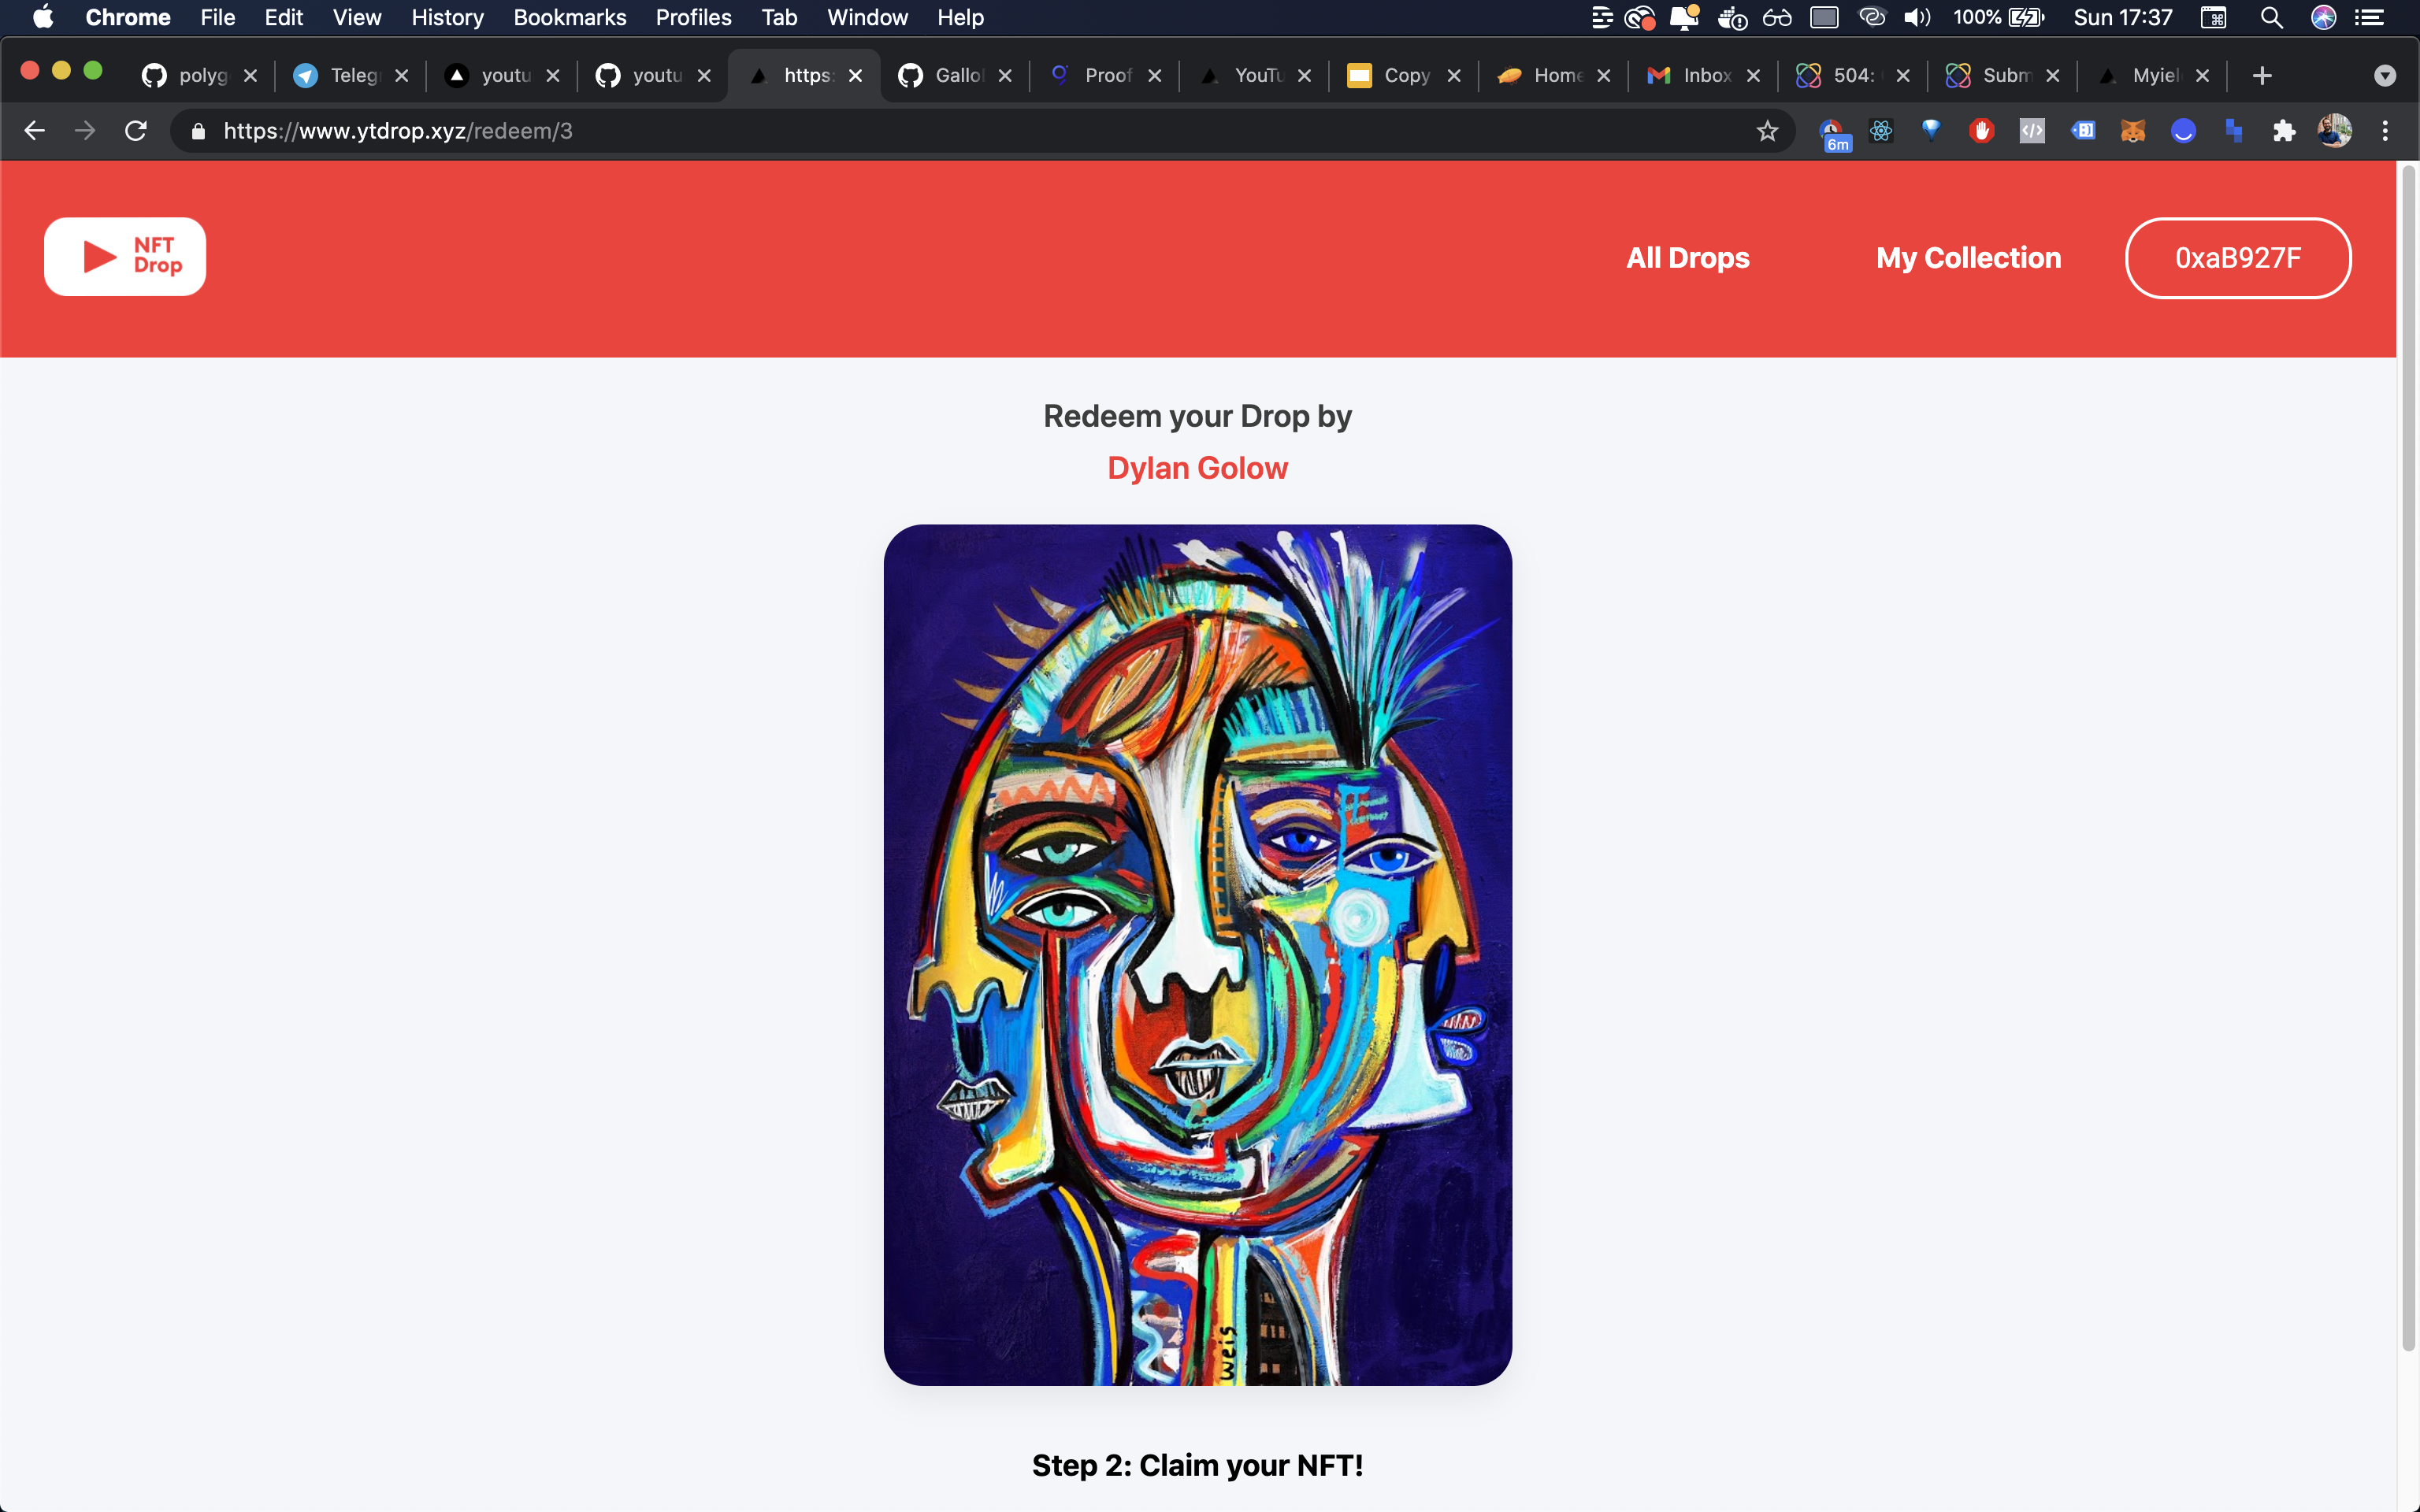Open the All Drops navigation link
The height and width of the screenshot is (1512, 2420).
[x=1687, y=258]
